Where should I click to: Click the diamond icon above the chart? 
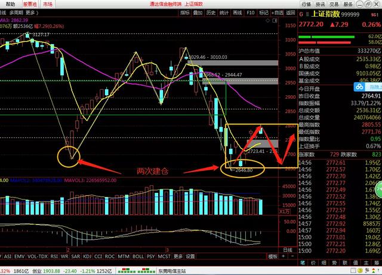(268, 21)
